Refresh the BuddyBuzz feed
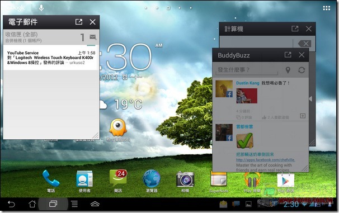This screenshot has width=339, height=213. pyautogui.click(x=302, y=70)
